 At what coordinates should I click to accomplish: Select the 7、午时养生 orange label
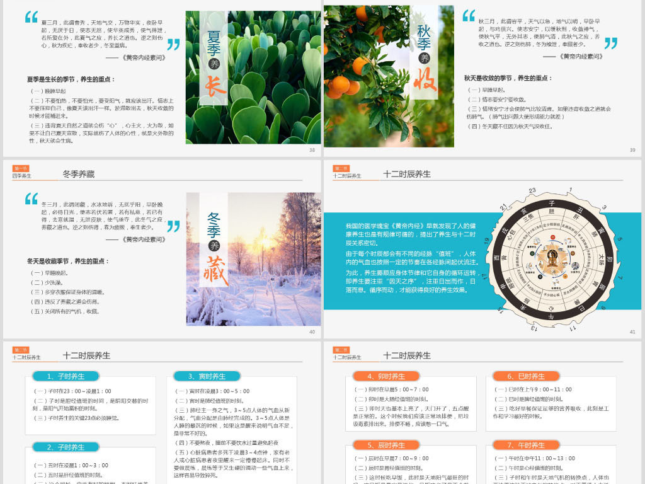527,445
